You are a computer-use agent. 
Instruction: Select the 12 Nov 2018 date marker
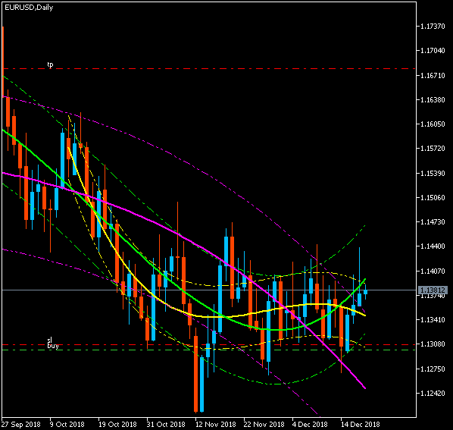[x=216, y=425]
